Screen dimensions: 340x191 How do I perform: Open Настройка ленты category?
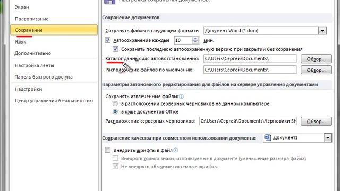click(x=34, y=65)
